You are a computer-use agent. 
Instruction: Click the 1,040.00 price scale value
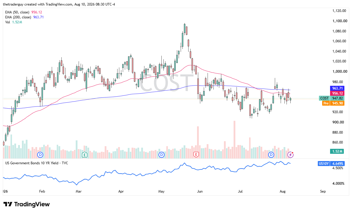[x=339, y=51]
